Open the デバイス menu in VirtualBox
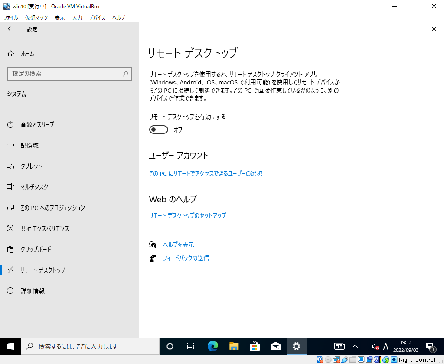Viewport: 444px width, 364px height. tap(97, 18)
